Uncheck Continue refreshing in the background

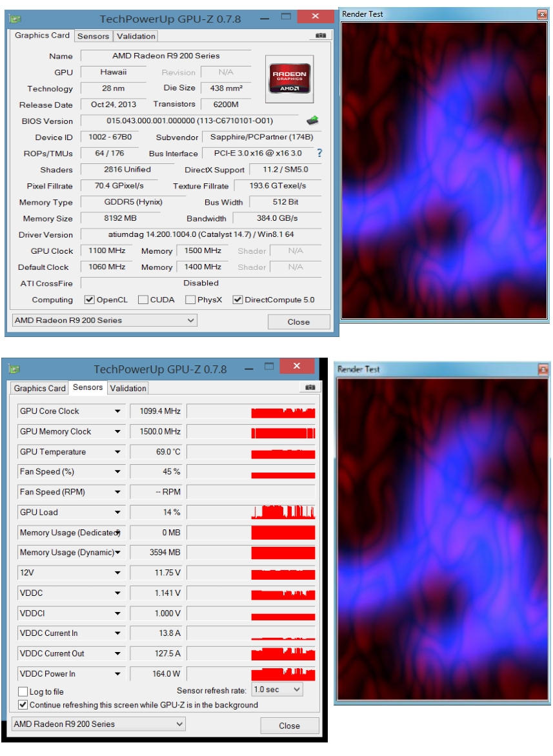[23, 705]
